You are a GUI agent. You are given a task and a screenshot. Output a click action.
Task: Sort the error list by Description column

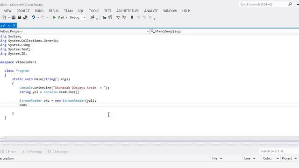coord(7,158)
